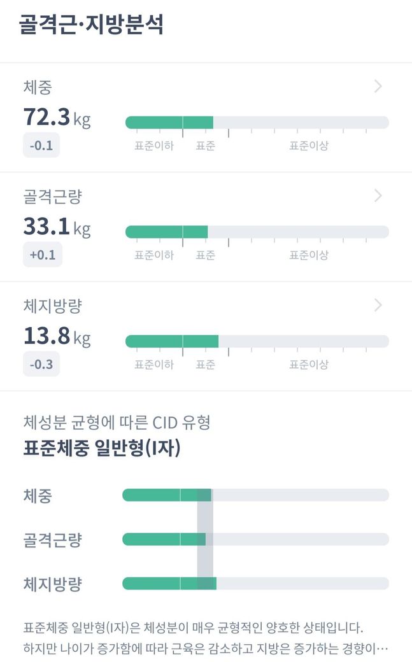412x662 pixels.
Task: Select the 골격근량 bar in CID chart
Action: (255, 540)
